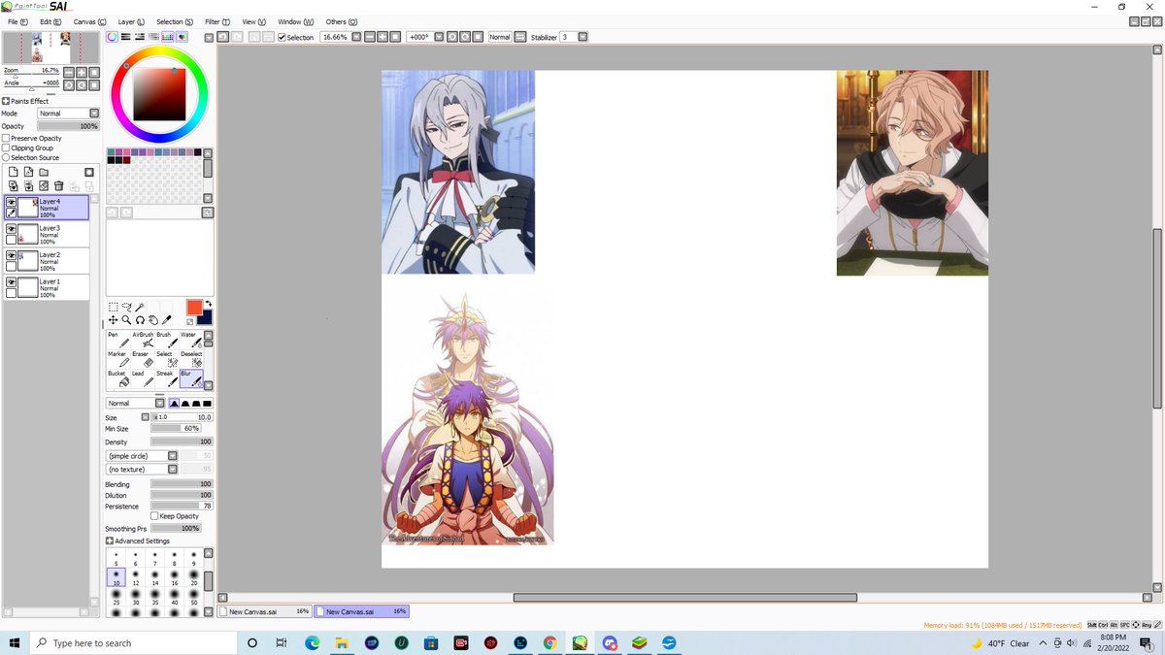Open the Filter menu
The height and width of the screenshot is (655, 1165).
[217, 21]
